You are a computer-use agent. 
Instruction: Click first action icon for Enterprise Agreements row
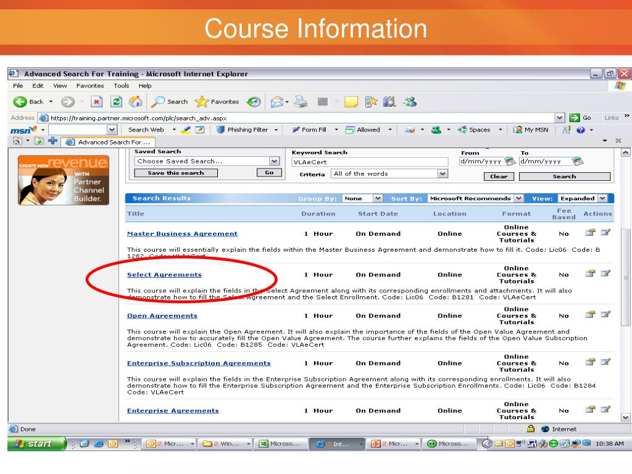point(590,410)
